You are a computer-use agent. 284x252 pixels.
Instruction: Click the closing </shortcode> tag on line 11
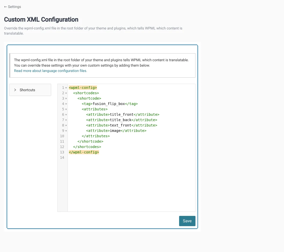(x=90, y=141)
